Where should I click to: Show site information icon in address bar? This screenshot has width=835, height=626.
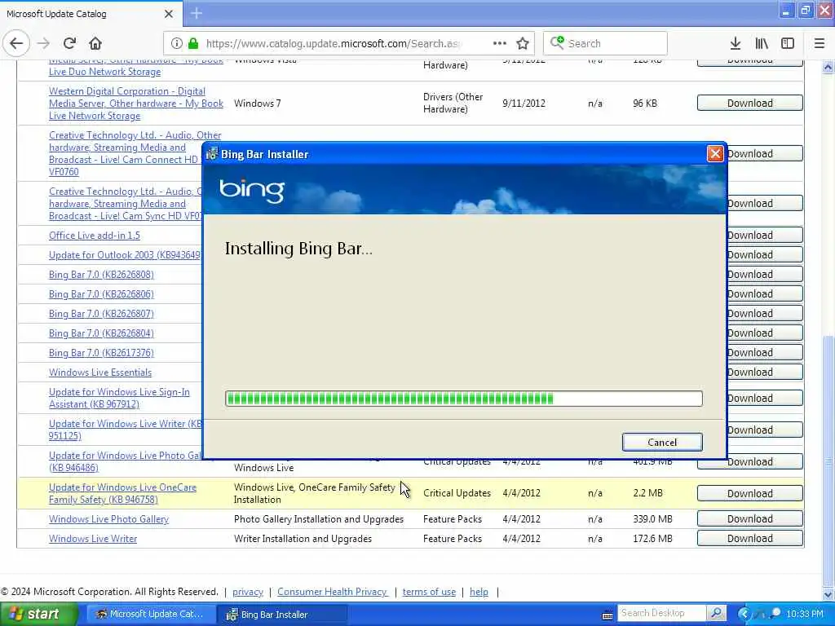coord(177,44)
